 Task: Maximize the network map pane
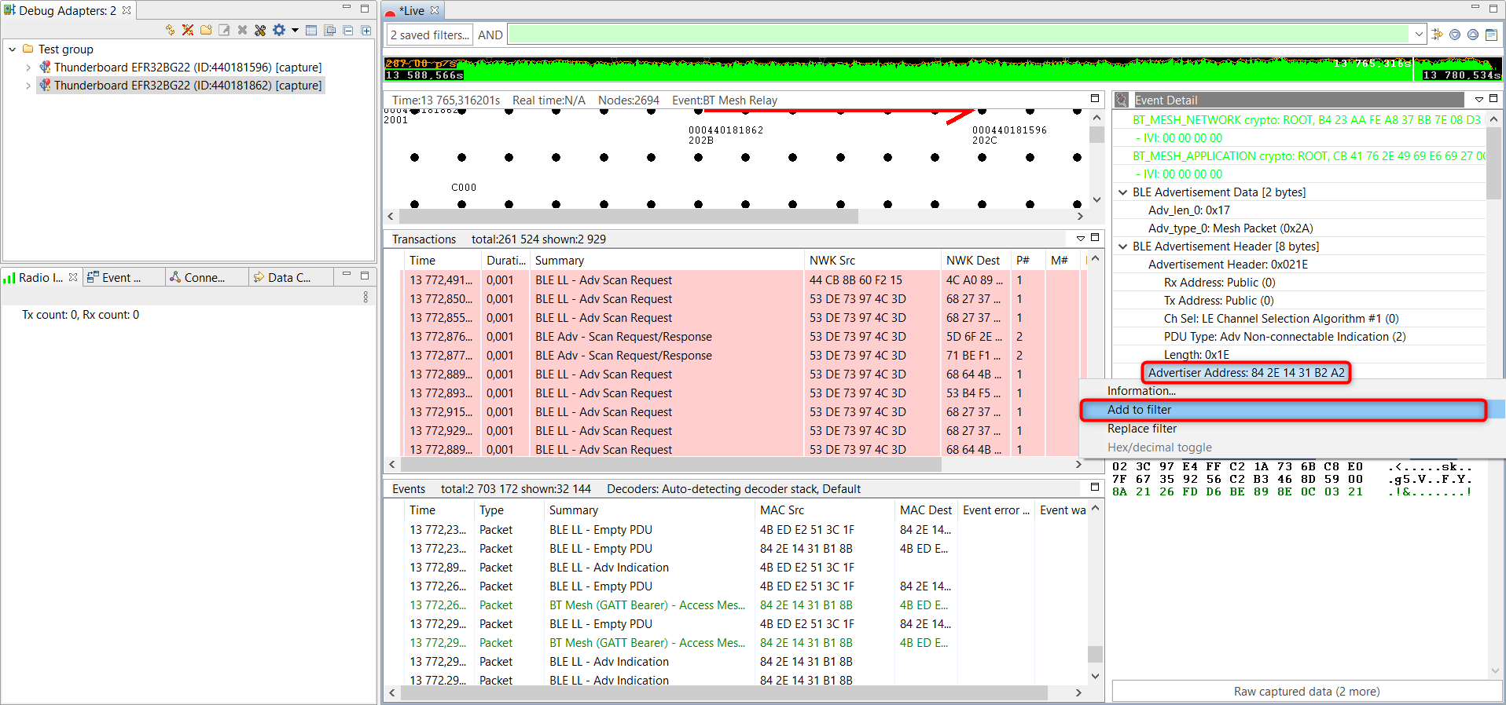pyautogui.click(x=1095, y=99)
